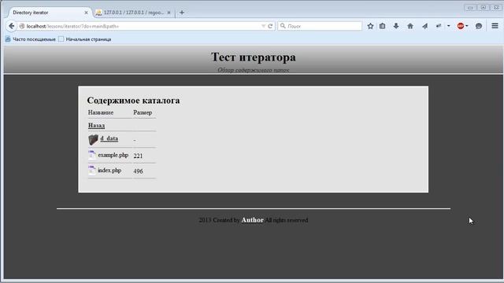Switch to the Directory iterator tab
This screenshot has height=283, width=504.
point(48,13)
